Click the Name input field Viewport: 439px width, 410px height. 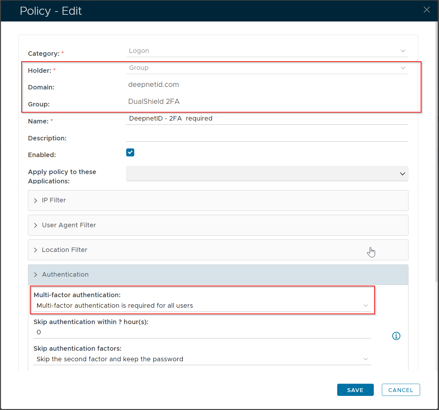click(x=267, y=119)
